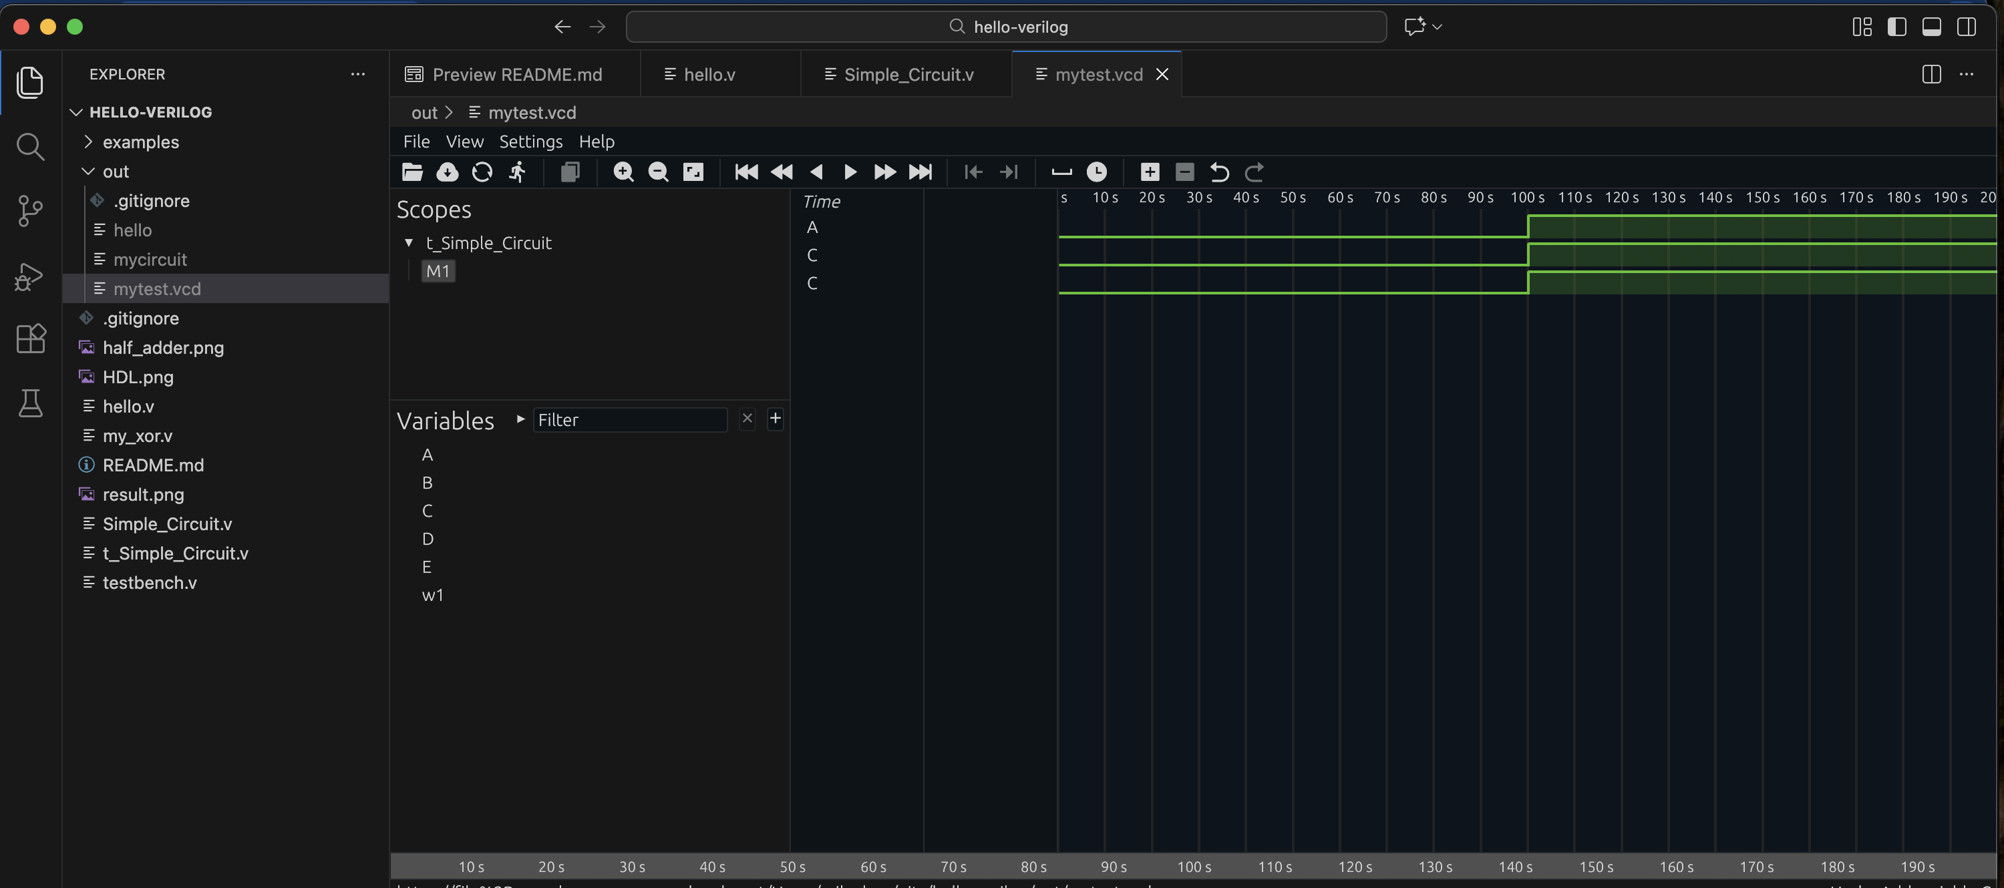Screen dimensions: 2004x888
Task: Toggle the primary side bar layout icon
Action: point(1896,27)
